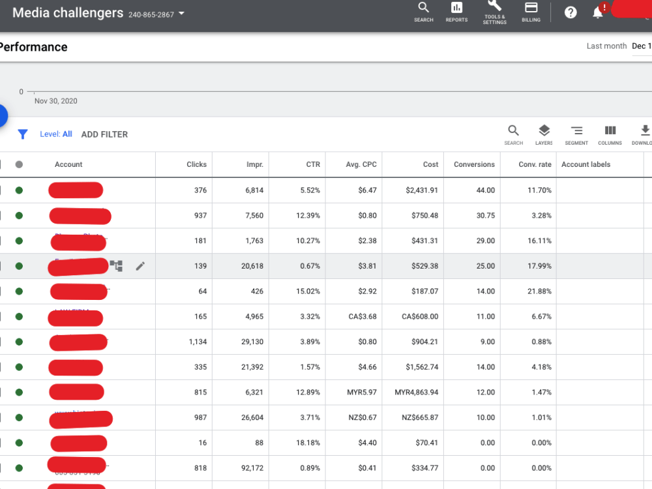
Task: Click the cost value CA$608.00
Action: [x=420, y=316]
